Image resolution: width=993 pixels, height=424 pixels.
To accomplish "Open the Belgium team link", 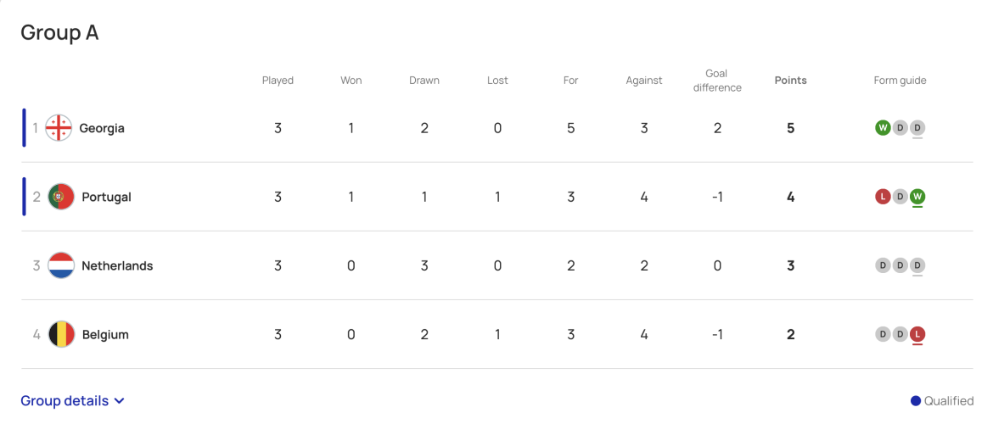I will click(x=105, y=334).
